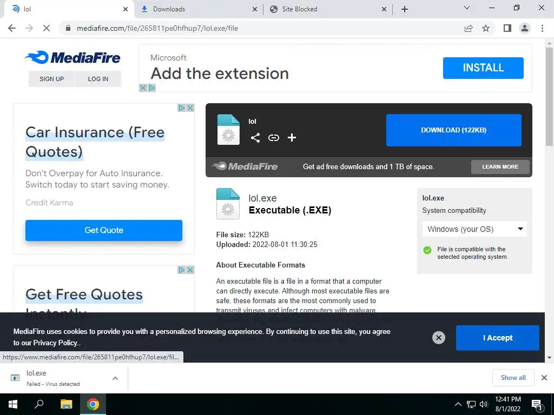
Task: Open the notification center icon
Action: pos(537,404)
